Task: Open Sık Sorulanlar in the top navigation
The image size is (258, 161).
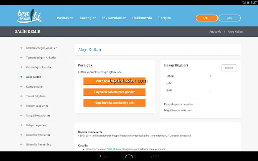Action: click(114, 18)
